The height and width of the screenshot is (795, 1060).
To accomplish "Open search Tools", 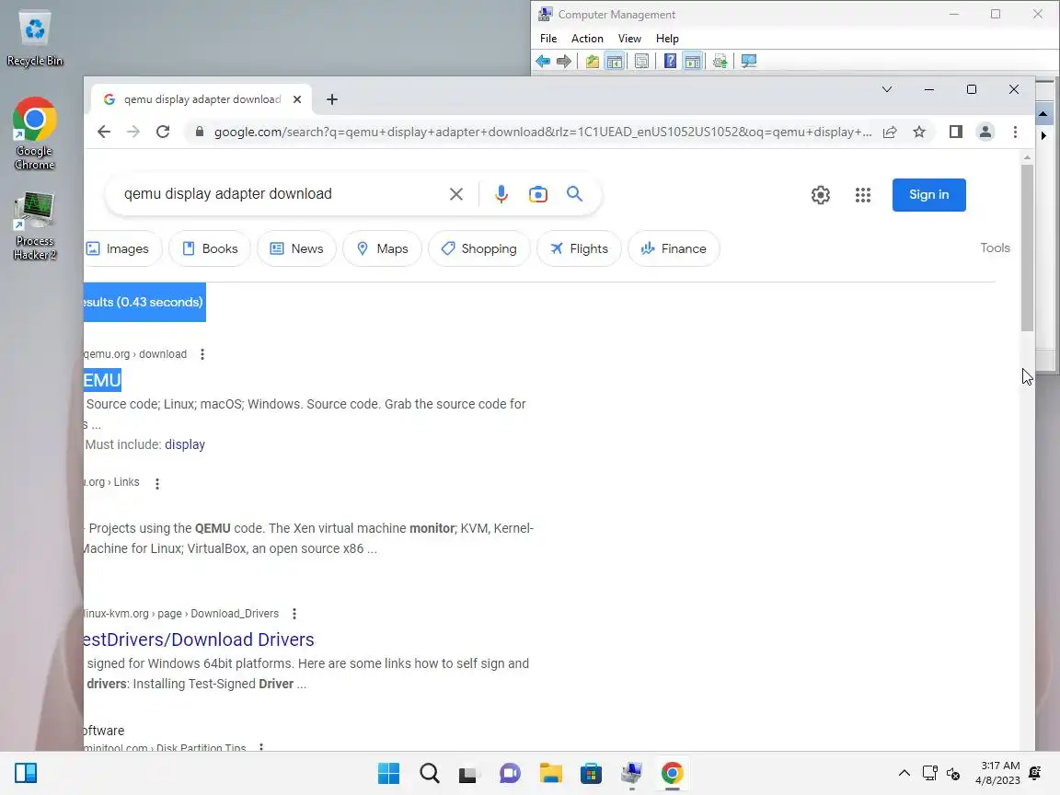I will 995,248.
